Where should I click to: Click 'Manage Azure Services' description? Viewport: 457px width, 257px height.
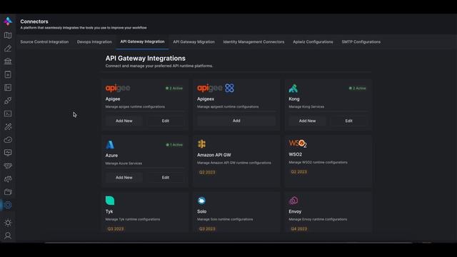pos(124,163)
